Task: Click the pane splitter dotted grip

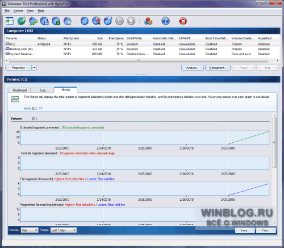Action: coord(141,75)
